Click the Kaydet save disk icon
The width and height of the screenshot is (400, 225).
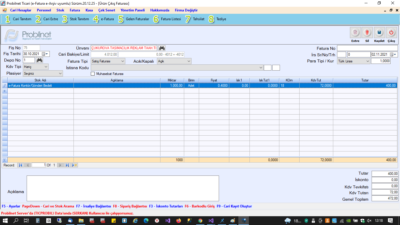click(379, 33)
